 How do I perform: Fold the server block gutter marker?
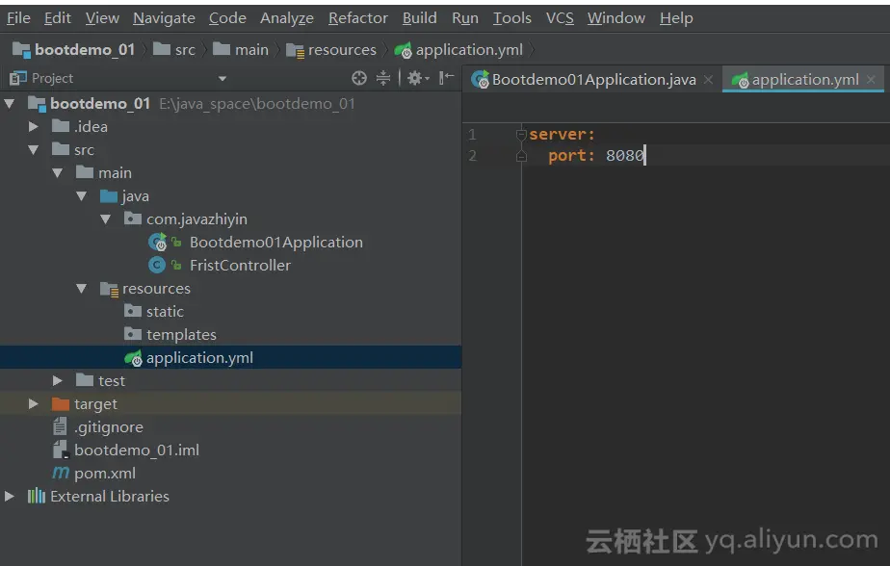(522, 135)
